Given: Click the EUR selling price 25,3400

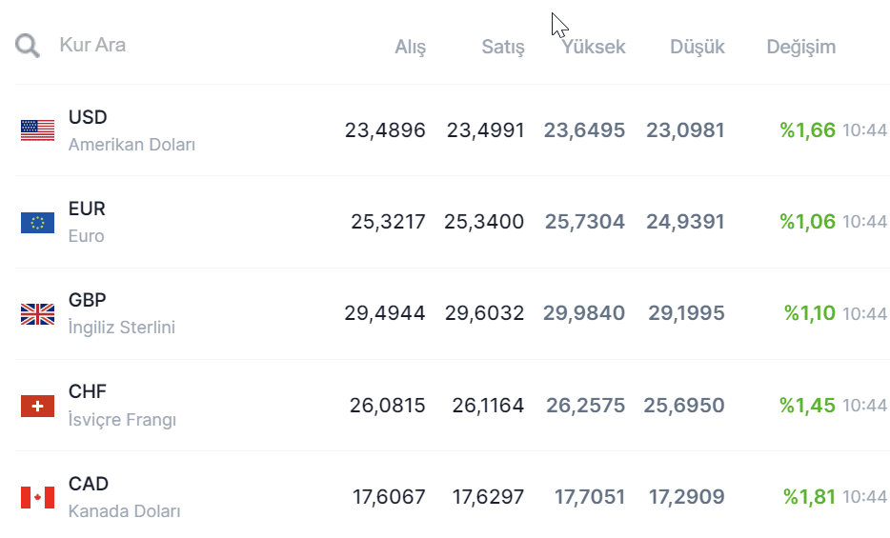Looking at the screenshot, I should pyautogui.click(x=484, y=222).
